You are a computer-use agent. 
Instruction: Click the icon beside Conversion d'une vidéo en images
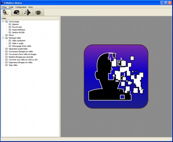(x=7, y=54)
